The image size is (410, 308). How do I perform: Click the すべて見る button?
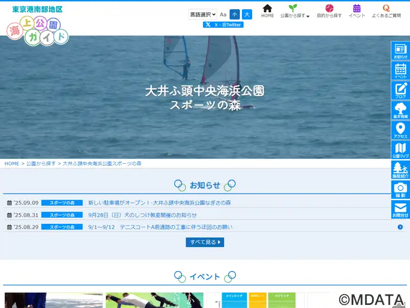(205, 242)
